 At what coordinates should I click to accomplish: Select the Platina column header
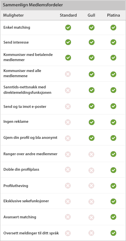pos(114,15)
